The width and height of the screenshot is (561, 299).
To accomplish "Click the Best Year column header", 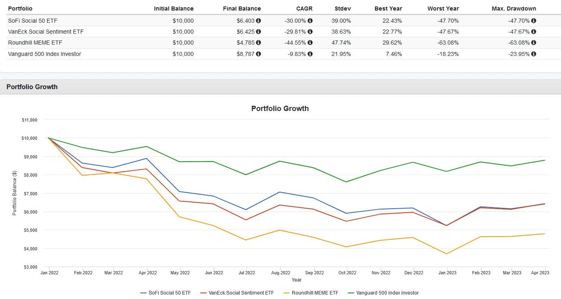I will point(388,9).
